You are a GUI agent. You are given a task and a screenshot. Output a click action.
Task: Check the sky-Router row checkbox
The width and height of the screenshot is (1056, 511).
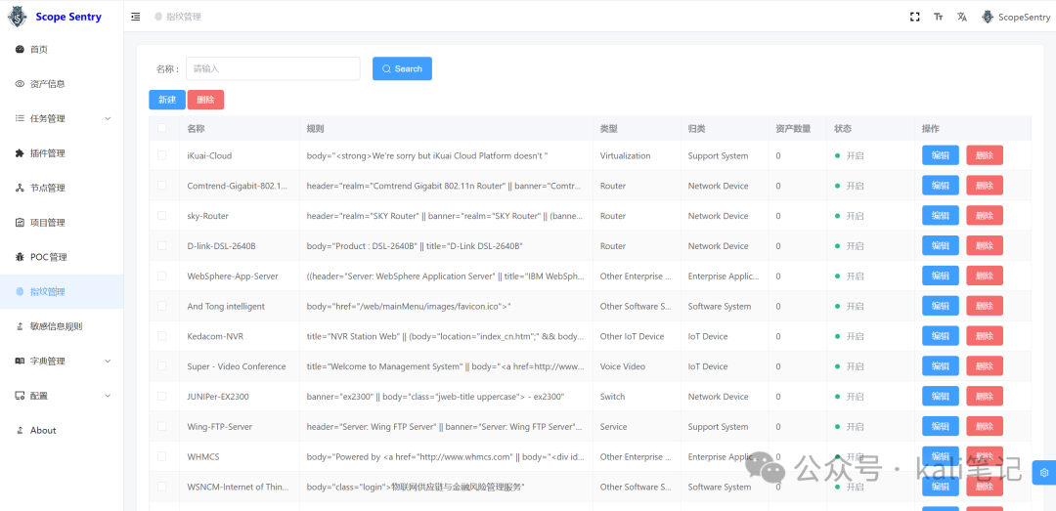point(161,216)
